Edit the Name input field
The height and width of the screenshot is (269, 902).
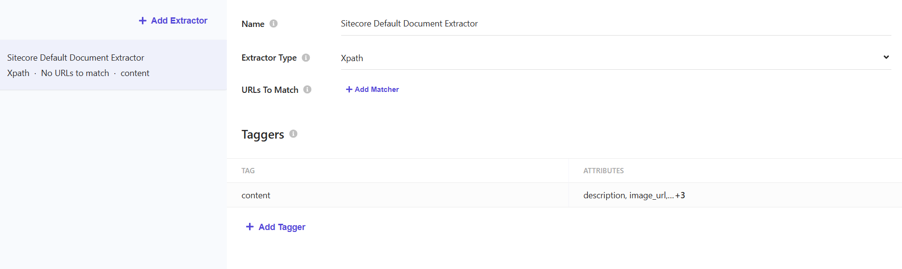[x=616, y=24]
